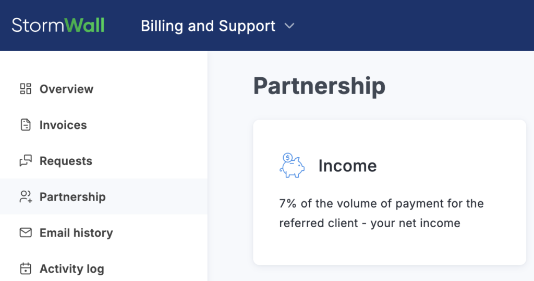Open the Invoices section label
The image size is (534, 281).
pos(63,125)
